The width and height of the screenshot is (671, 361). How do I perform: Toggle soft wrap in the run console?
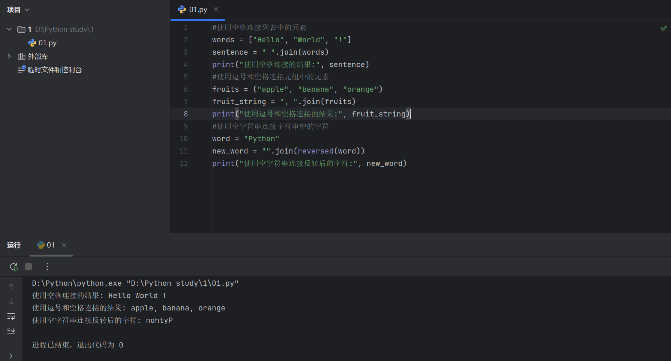(11, 316)
